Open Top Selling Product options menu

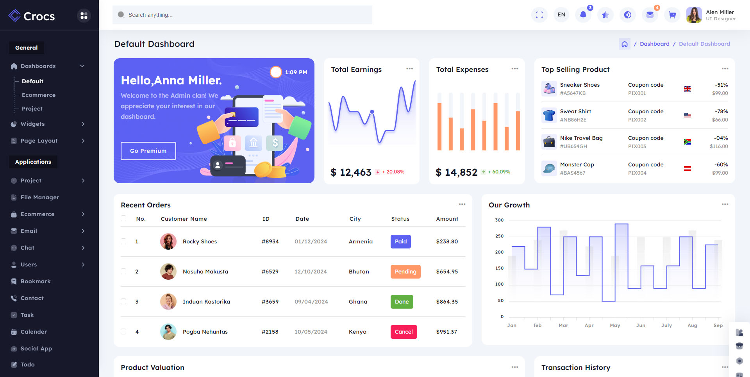[725, 69]
